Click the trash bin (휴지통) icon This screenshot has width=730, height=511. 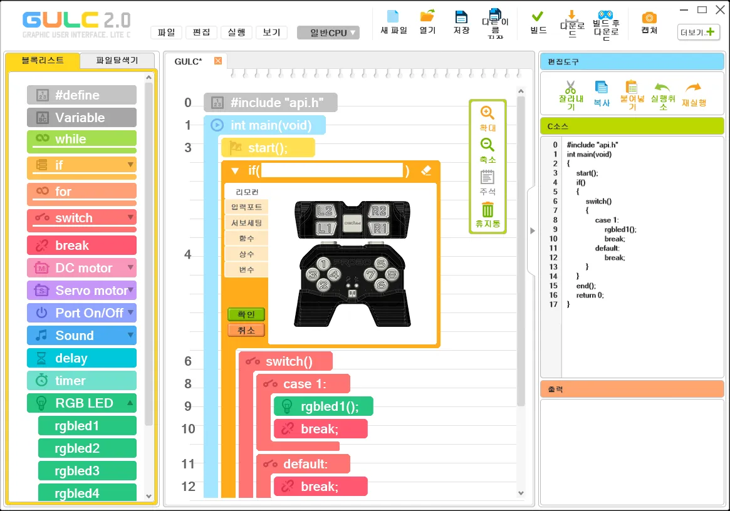[488, 210]
